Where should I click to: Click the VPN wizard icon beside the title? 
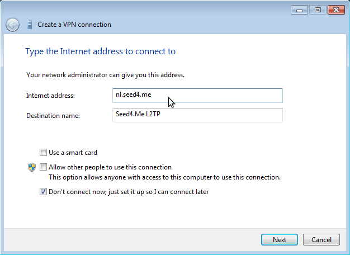29,25
